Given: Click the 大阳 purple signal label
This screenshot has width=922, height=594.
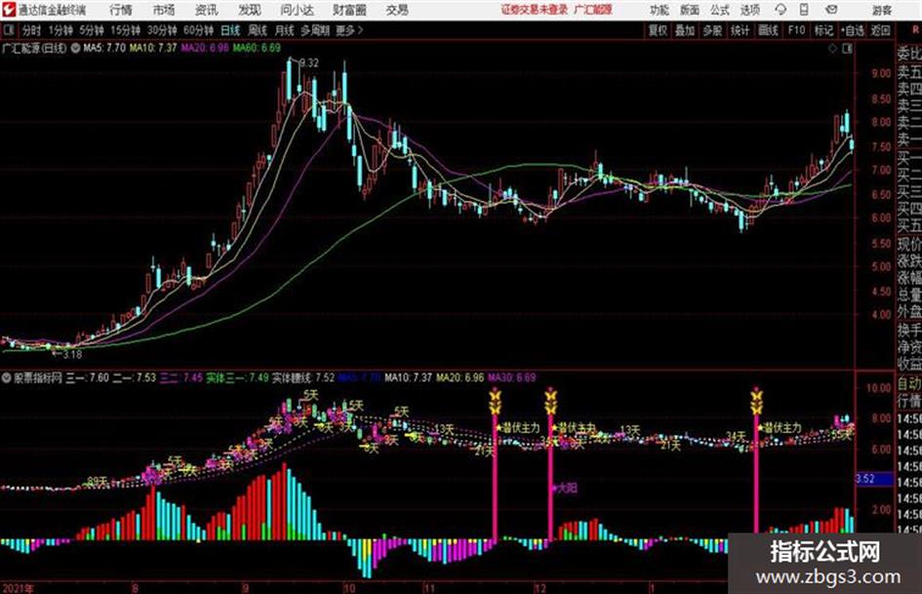Looking at the screenshot, I should pos(567,488).
